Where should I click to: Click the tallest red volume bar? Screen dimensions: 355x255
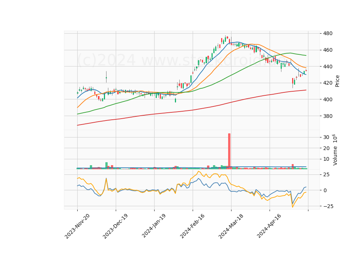pyautogui.click(x=229, y=151)
